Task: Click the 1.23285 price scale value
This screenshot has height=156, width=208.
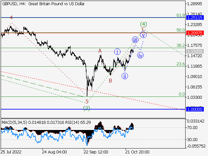Action: click(x=195, y=25)
